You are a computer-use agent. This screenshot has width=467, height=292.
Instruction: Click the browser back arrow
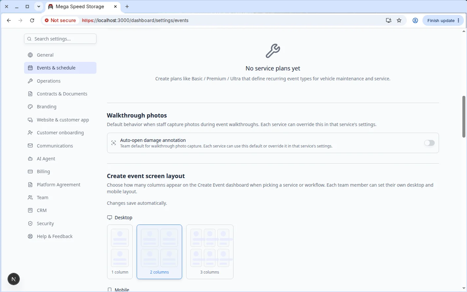pos(9,20)
